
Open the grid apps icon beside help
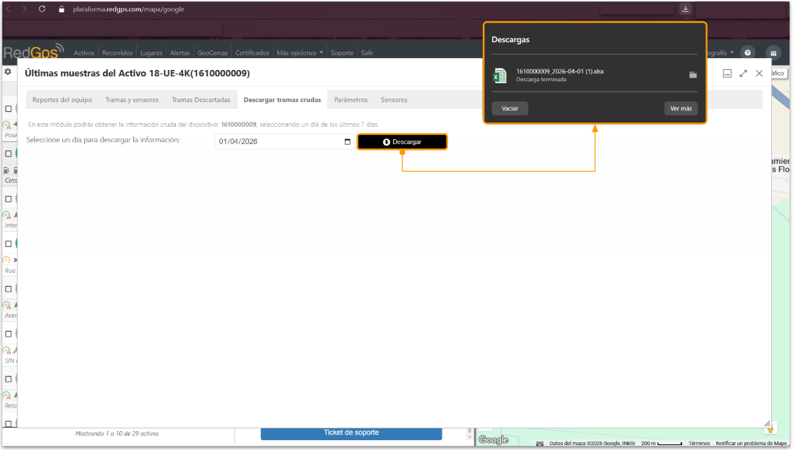773,52
